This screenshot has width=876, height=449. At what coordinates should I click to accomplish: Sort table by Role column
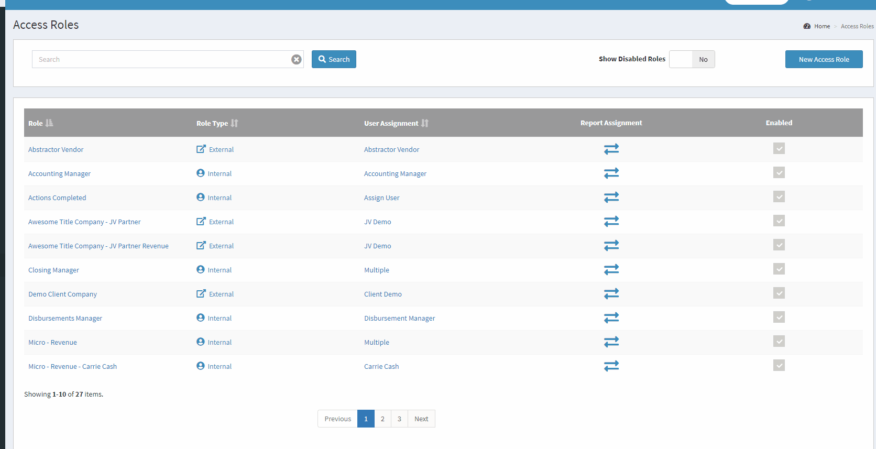click(49, 123)
